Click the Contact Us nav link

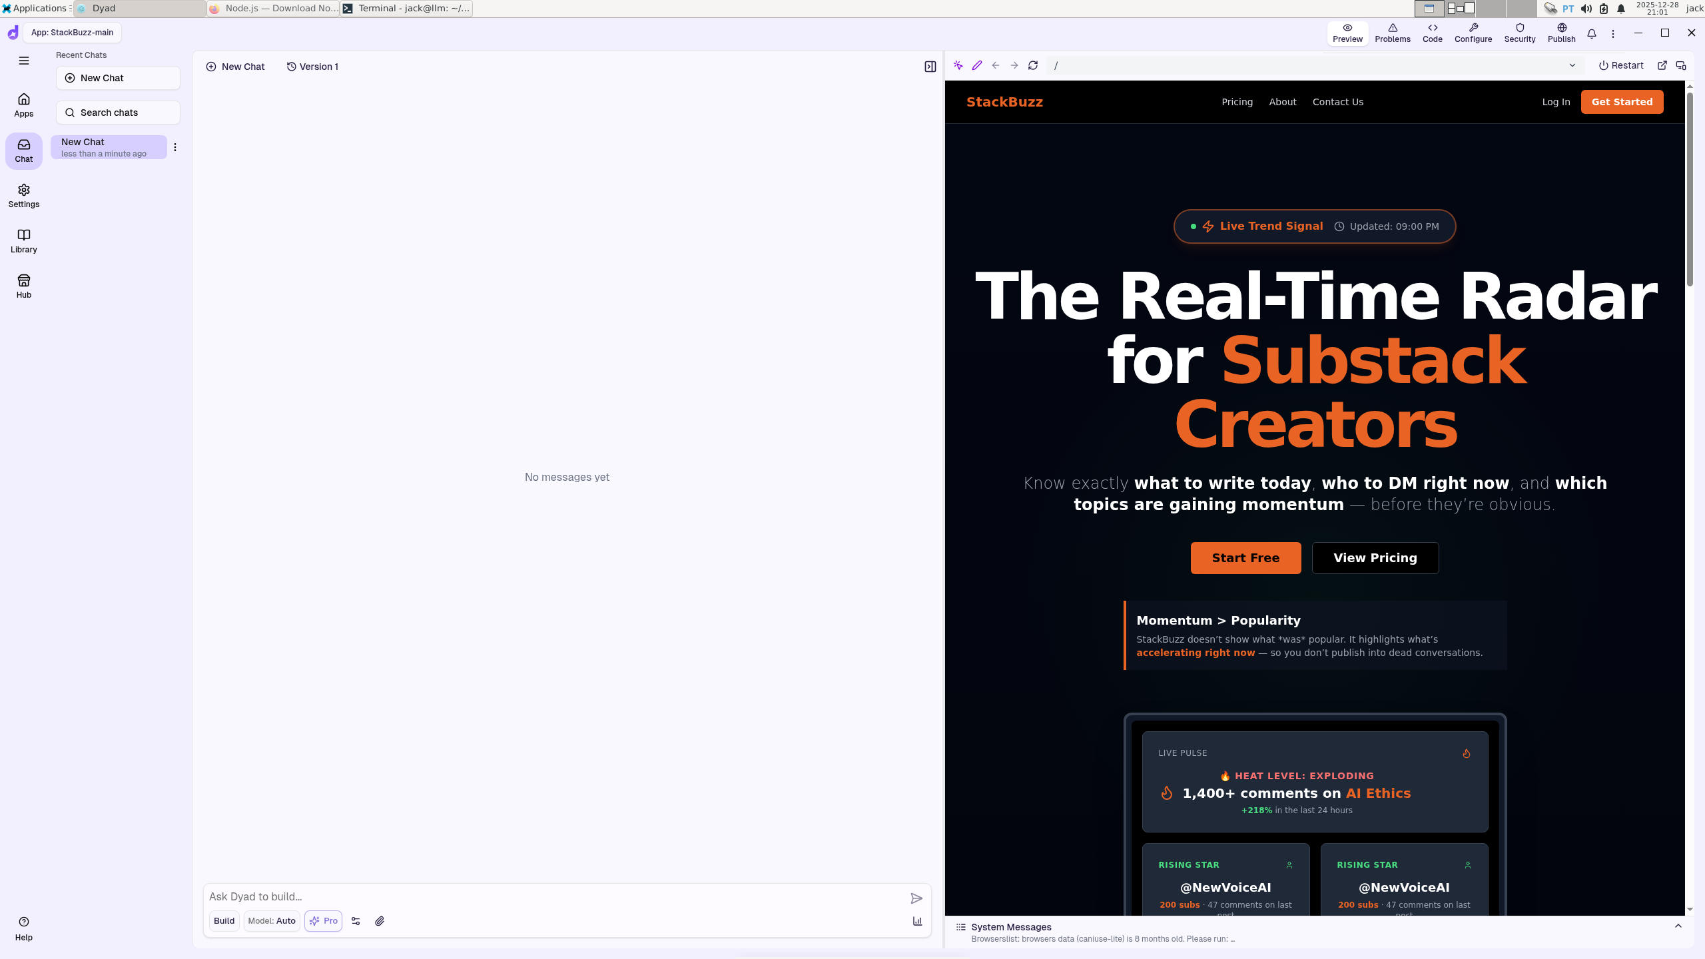[x=1338, y=102]
